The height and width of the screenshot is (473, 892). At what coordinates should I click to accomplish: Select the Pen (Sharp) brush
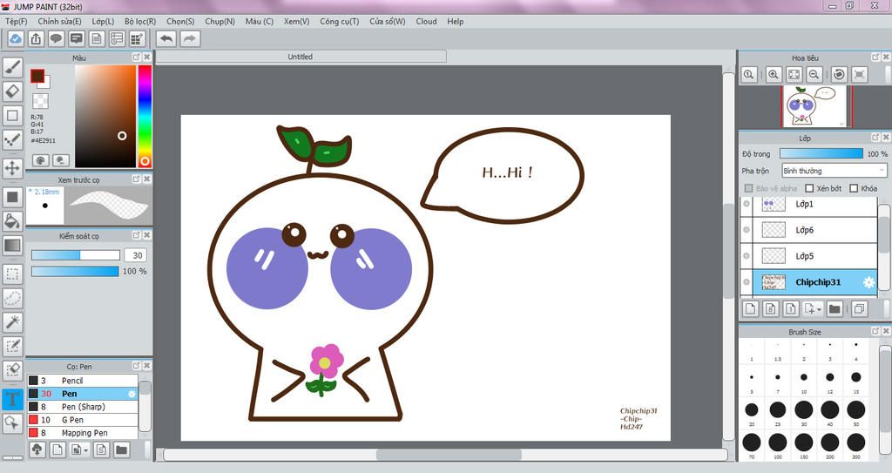tap(83, 407)
